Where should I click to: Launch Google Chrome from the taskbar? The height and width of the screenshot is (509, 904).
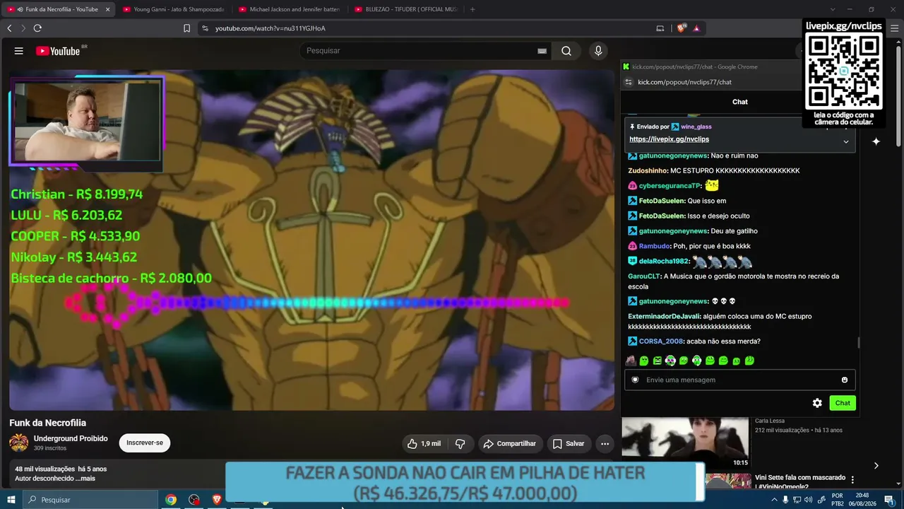(x=171, y=500)
